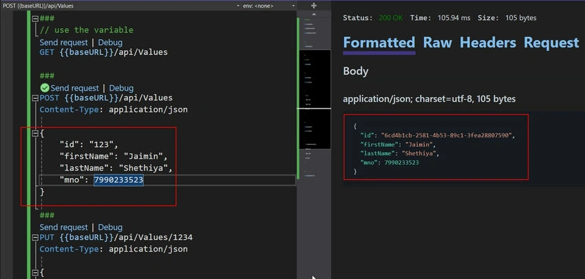Click the ### separator above POST request
This screenshot has width=585, height=279.
pos(47,76)
